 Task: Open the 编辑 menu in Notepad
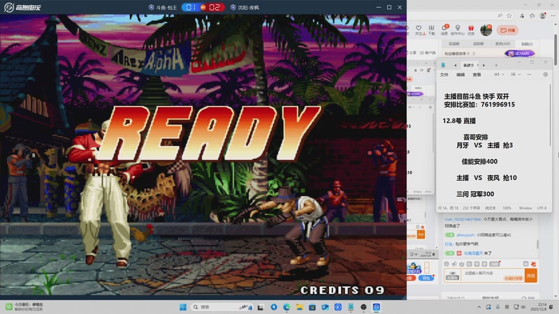(x=460, y=75)
